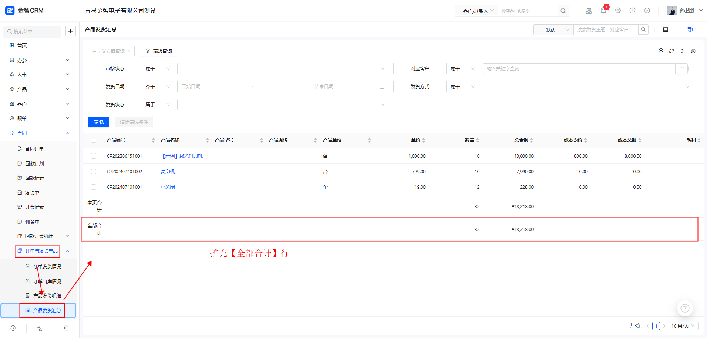Click the refresh icon above filters
Screen dimensions: 707x338
click(x=672, y=51)
